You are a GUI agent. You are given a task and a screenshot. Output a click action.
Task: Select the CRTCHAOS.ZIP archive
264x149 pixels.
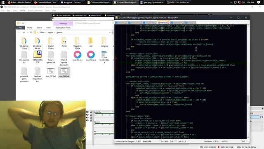(x=38, y=57)
